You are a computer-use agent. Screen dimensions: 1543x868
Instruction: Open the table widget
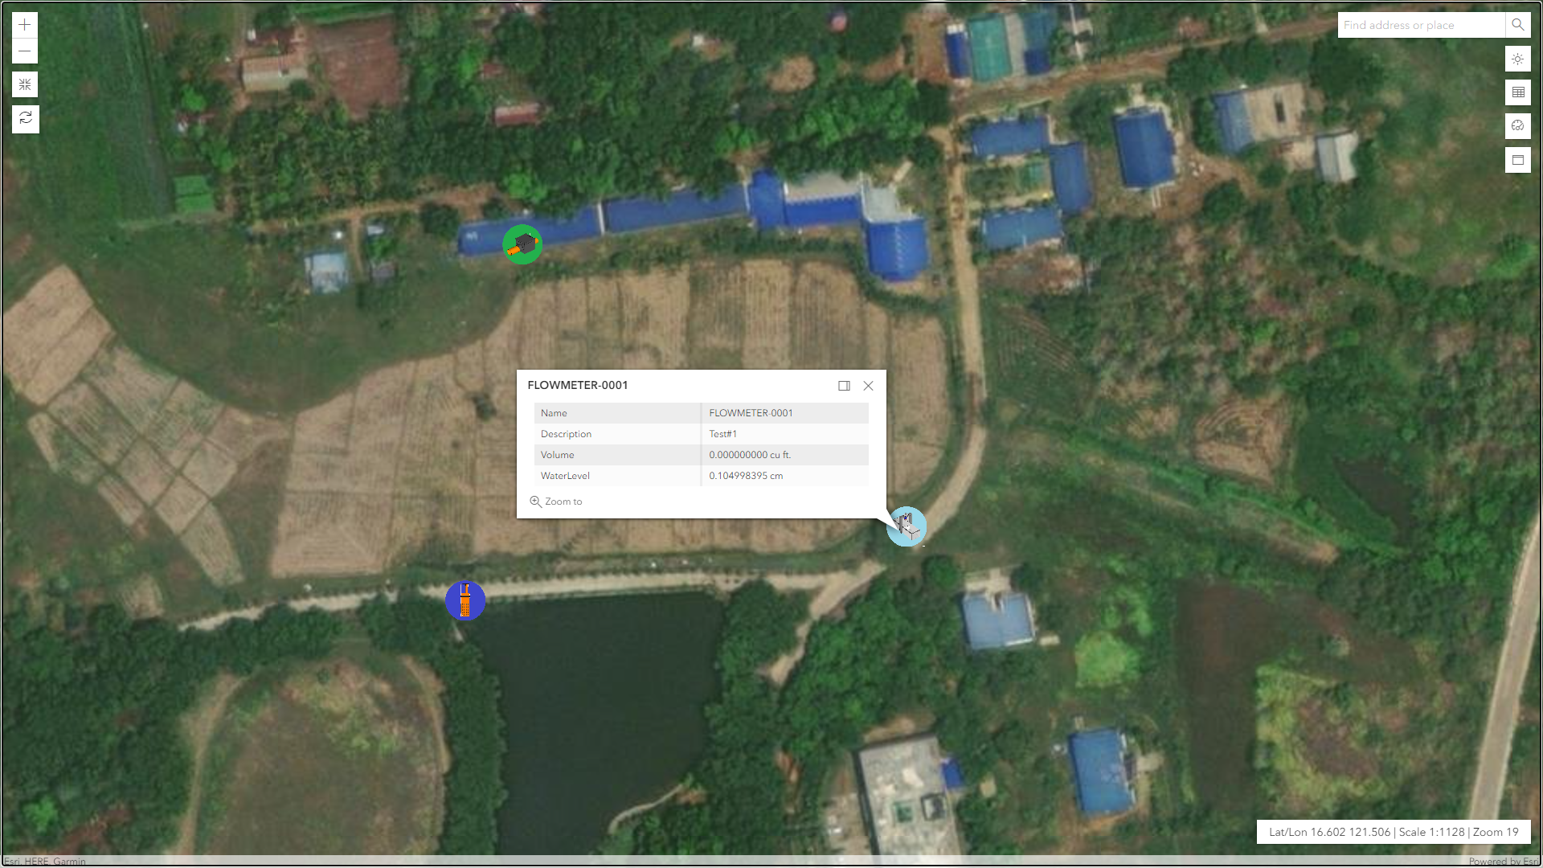[1517, 92]
